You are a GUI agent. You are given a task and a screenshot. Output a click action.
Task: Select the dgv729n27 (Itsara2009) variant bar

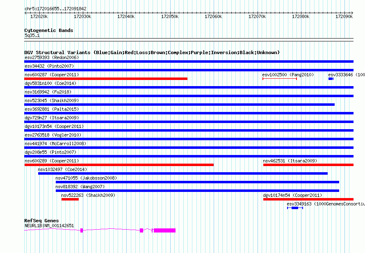(x=189, y=122)
